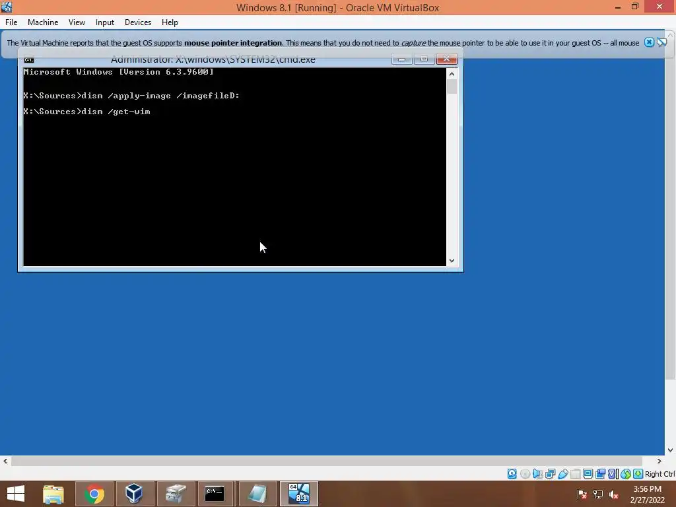Click the cmd scroll down arrow

452,260
